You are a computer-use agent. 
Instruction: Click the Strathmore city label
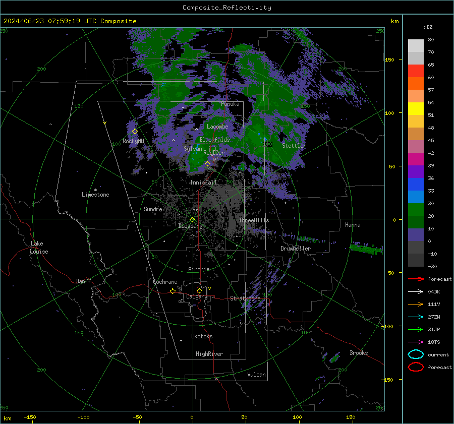click(245, 298)
